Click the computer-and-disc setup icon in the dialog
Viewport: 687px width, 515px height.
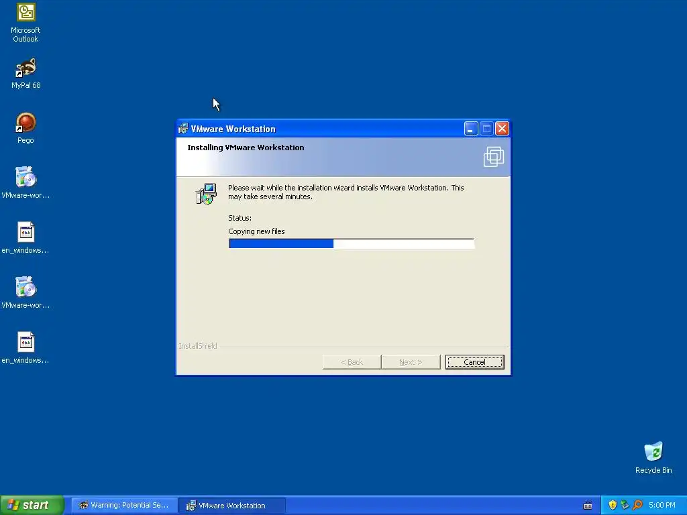pyautogui.click(x=206, y=194)
